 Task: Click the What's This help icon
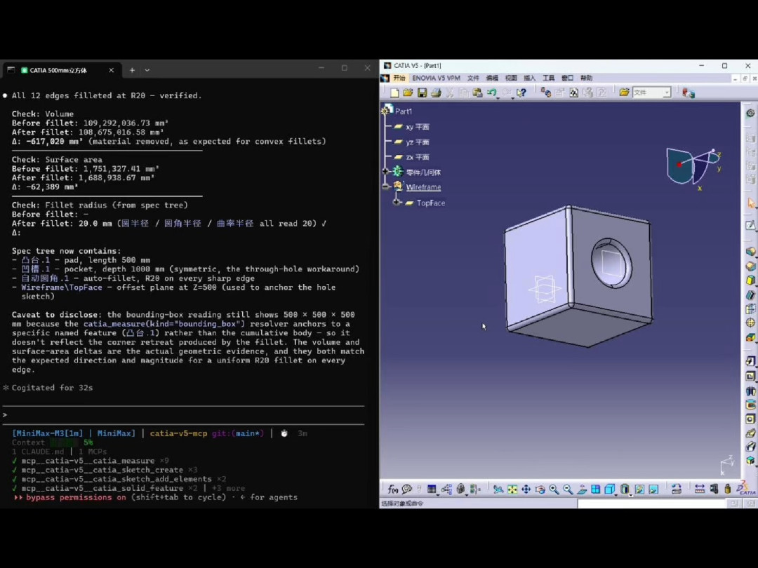coord(521,93)
